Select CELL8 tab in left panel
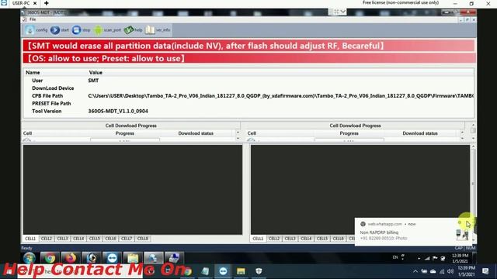This screenshot has height=279, width=497. click(x=143, y=239)
